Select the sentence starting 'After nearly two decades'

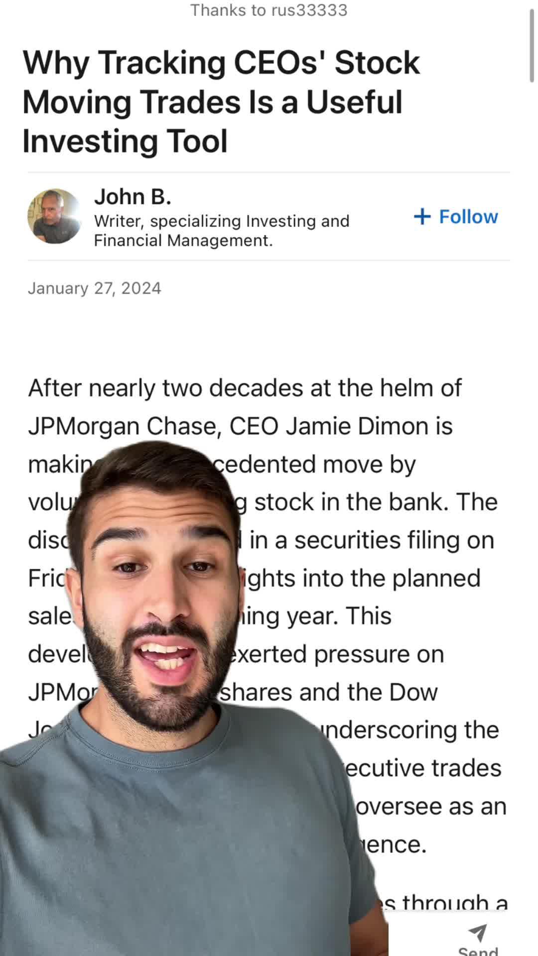pyautogui.click(x=244, y=388)
